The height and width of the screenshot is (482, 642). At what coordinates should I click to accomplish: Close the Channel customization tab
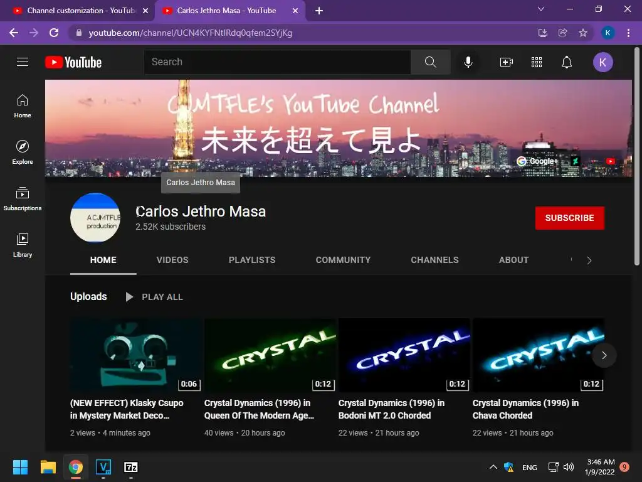coord(145,11)
